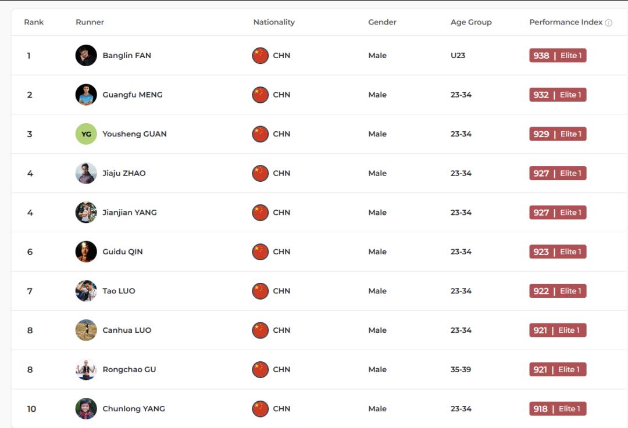Click the 918 Elite 1 performance badge

click(558, 408)
